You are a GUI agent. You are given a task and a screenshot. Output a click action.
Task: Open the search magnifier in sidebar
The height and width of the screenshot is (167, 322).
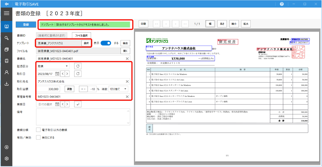coord(6,38)
